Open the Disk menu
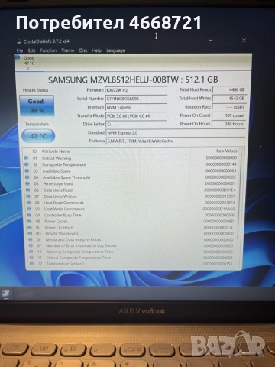The width and height of the screenshot is (275, 367). [83, 50]
